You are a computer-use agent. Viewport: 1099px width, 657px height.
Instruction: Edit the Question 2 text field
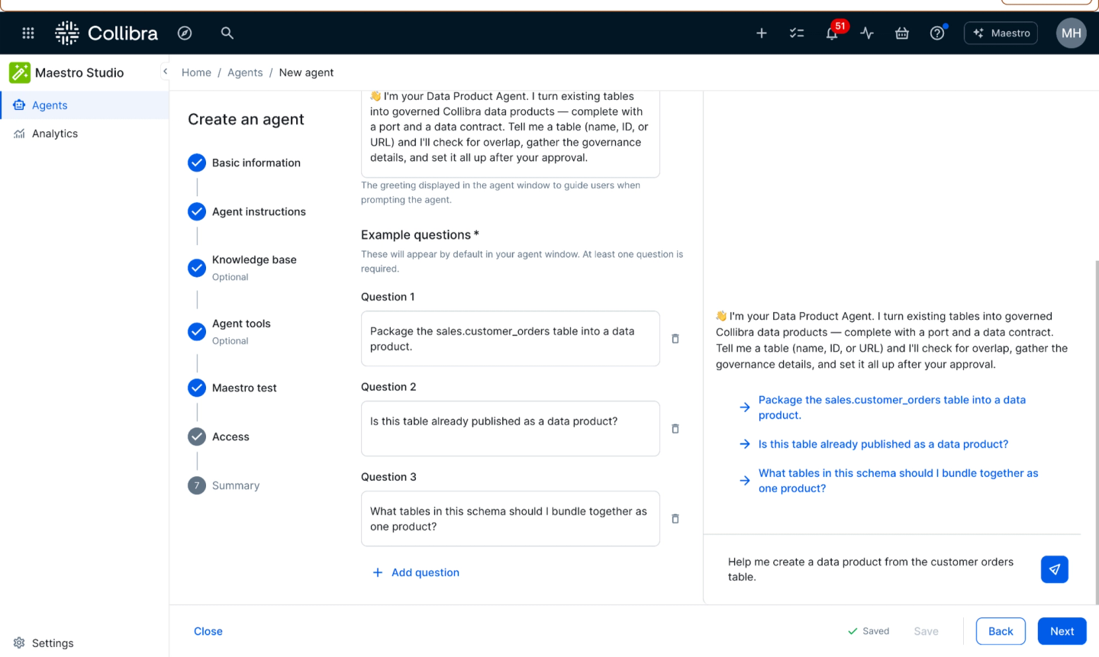(x=510, y=429)
